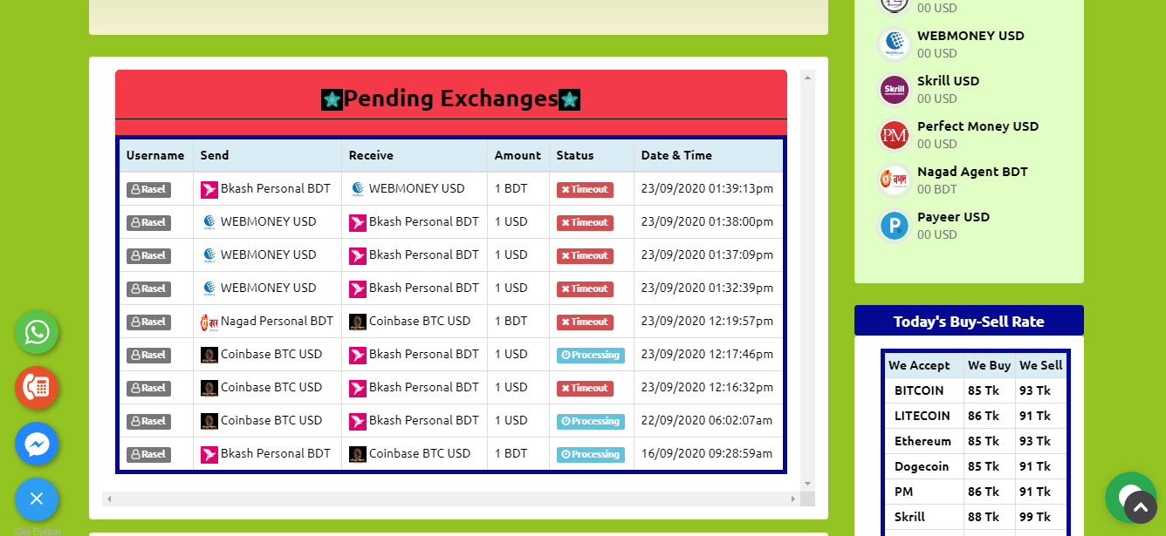This screenshot has width=1166, height=536.
Task: Click the Rasel username in first row
Action: point(148,189)
